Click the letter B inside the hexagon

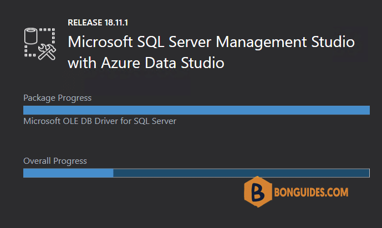point(258,192)
